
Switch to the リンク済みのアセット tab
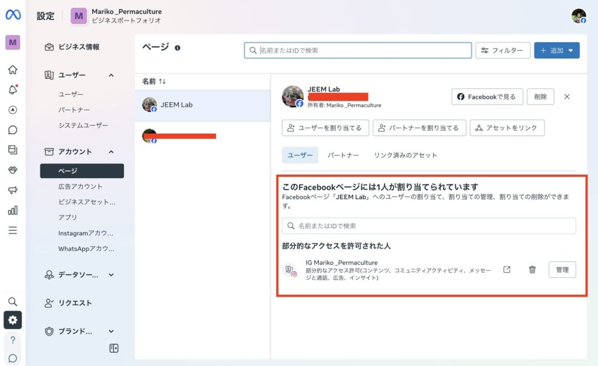pos(405,155)
